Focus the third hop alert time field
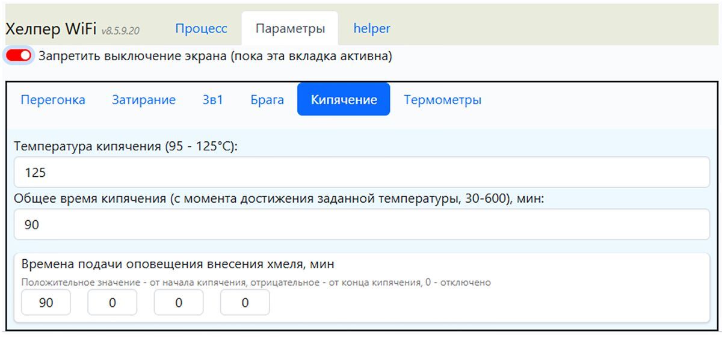 [179, 303]
